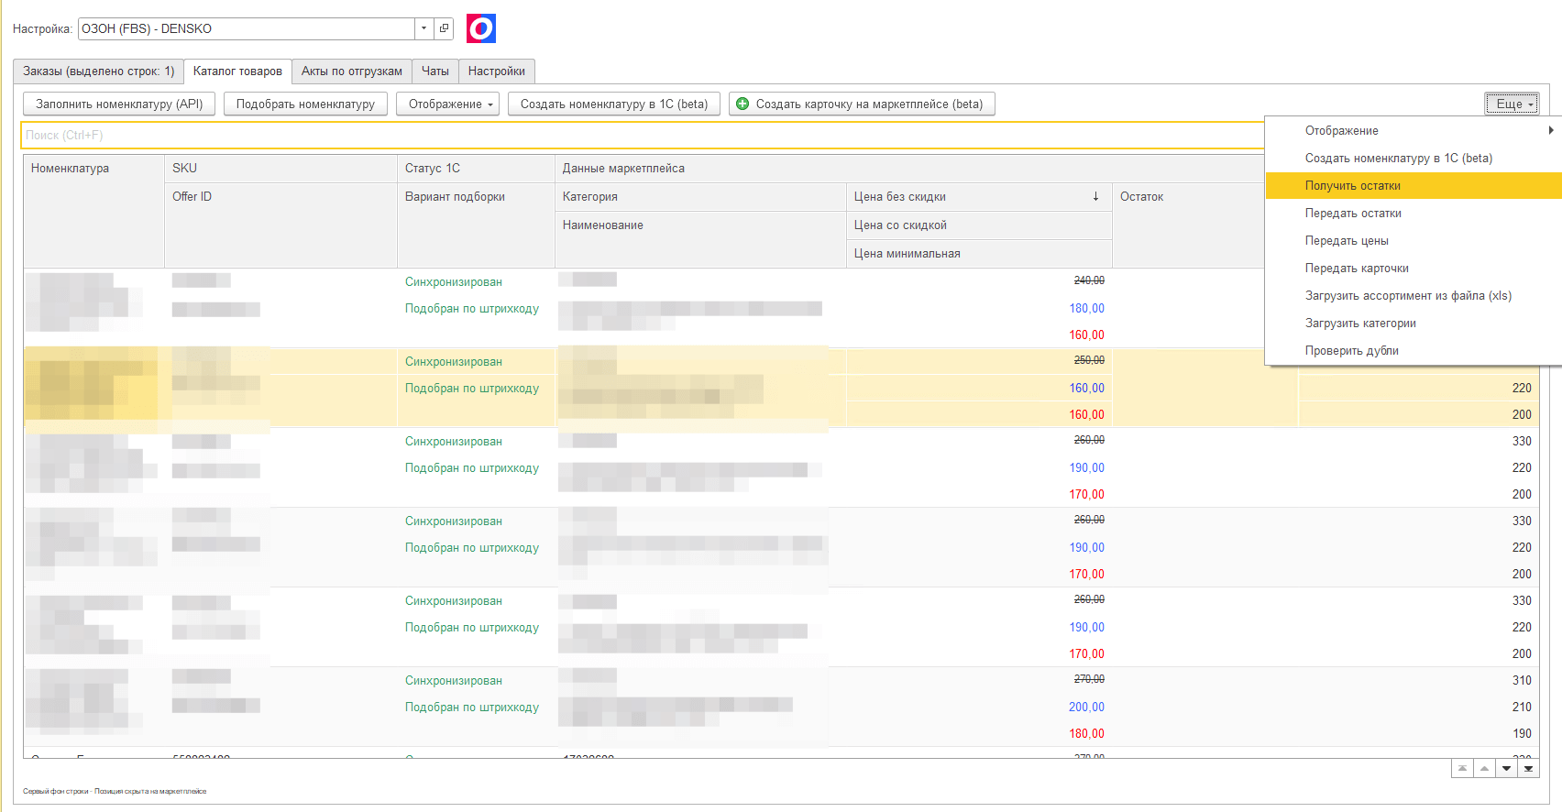Viewport: 1562px width, 812px height.
Task: Choose Проверить дубли menu item
Action: [1413, 350]
